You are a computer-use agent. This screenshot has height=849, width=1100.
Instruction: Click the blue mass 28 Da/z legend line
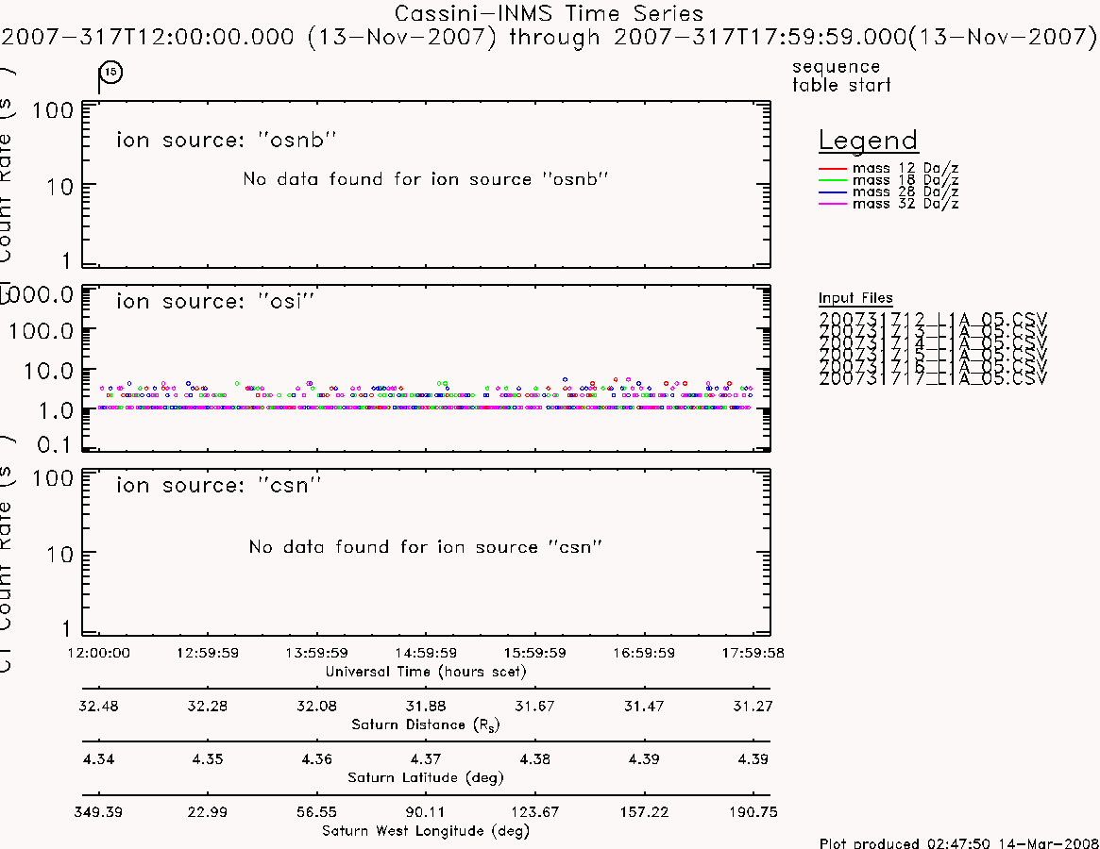click(x=833, y=192)
